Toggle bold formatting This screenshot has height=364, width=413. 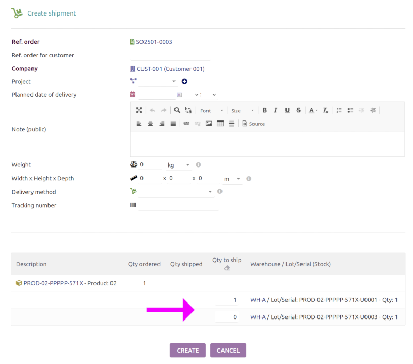coord(265,110)
